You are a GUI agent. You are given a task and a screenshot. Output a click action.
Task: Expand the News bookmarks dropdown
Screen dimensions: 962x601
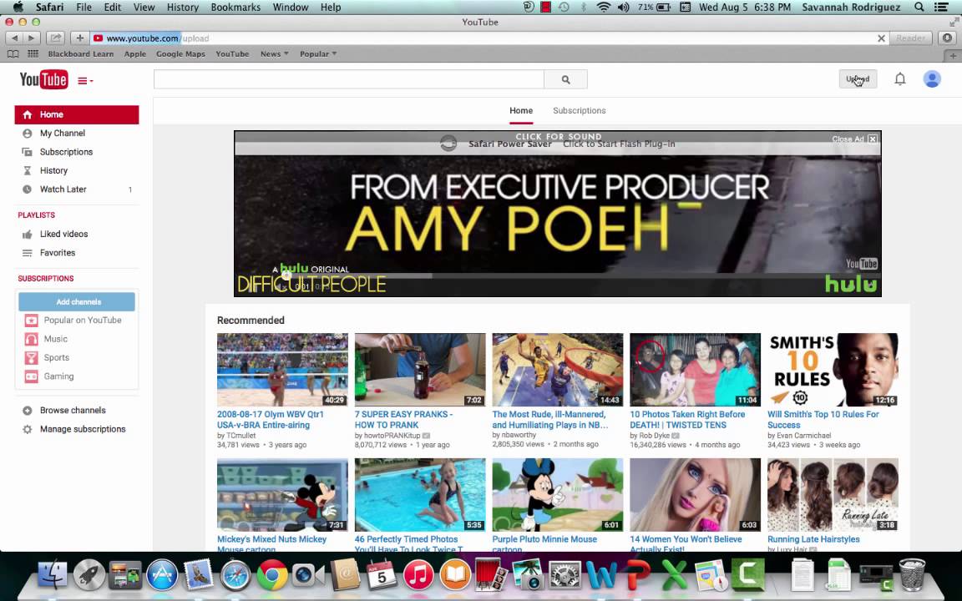[274, 54]
